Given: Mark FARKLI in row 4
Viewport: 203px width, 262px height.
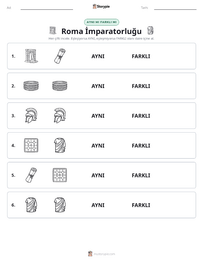Looking at the screenshot, I should tap(141, 145).
